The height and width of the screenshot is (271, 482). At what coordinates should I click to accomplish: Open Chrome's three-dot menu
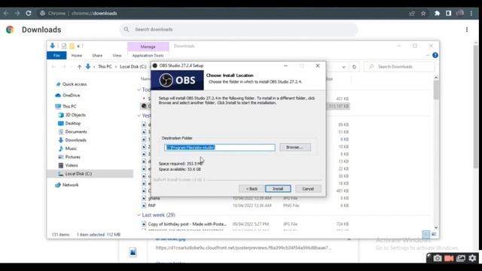471,14
